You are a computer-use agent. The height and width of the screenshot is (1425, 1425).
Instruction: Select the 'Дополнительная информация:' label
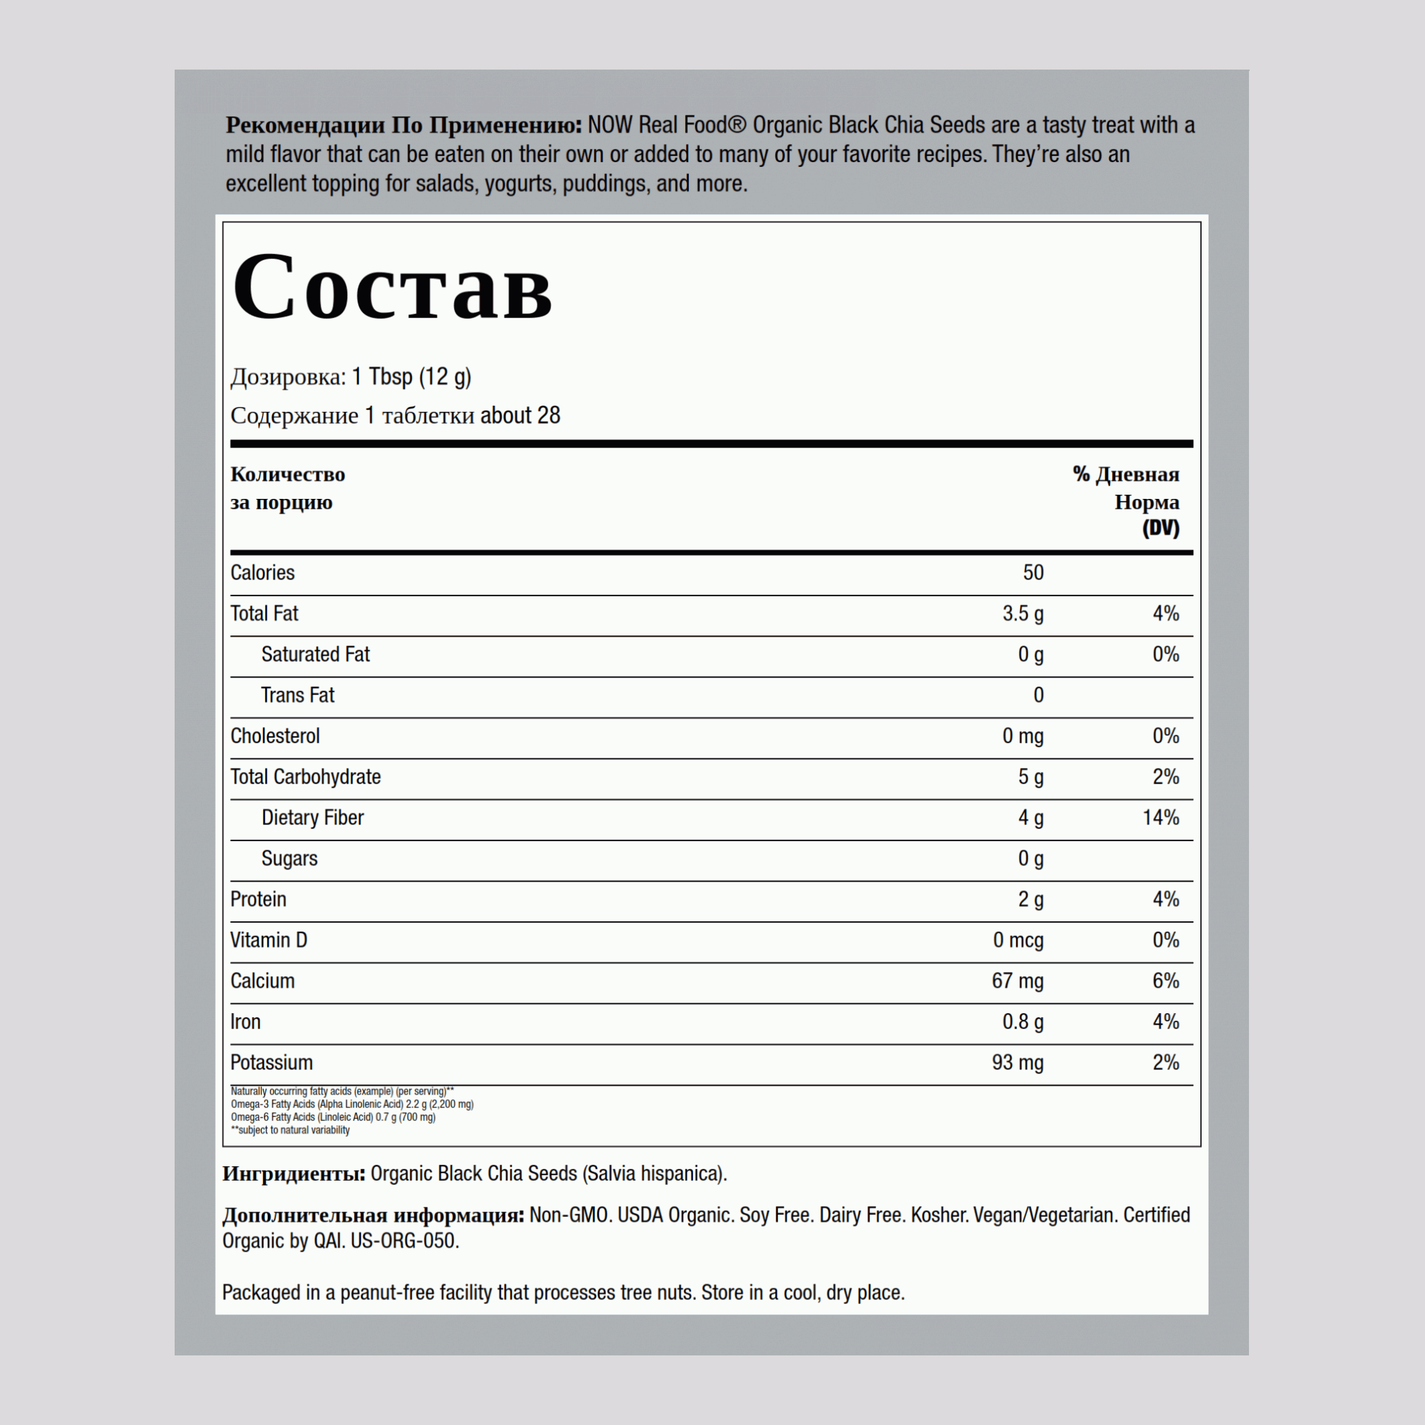[373, 1215]
